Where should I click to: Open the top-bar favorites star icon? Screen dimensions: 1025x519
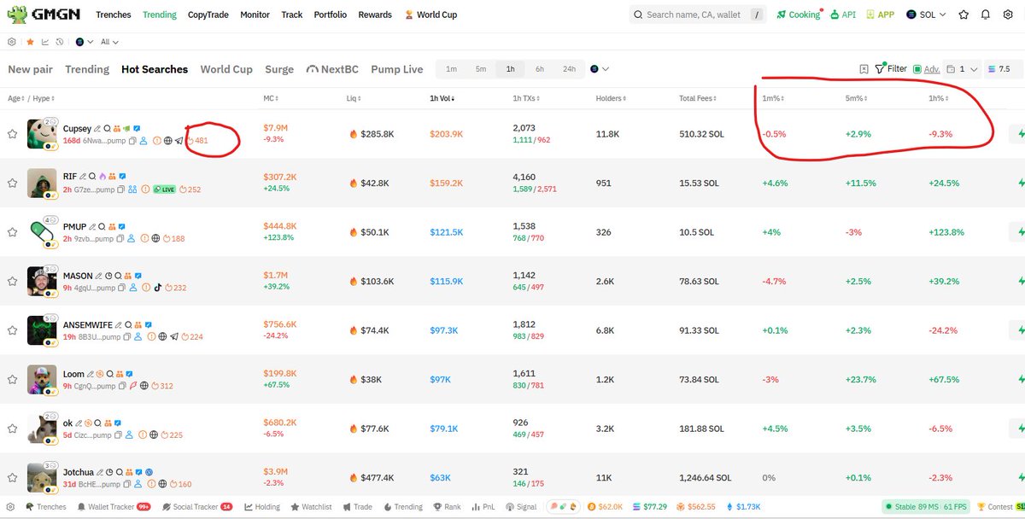(963, 15)
